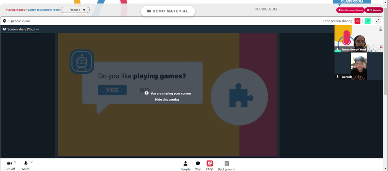The width and height of the screenshot is (388, 171).
Task: Open Background effects settings
Action: click(227, 166)
